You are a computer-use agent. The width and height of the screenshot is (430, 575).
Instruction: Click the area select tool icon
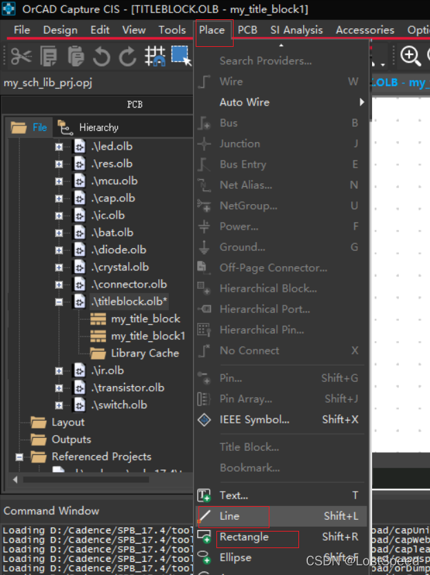point(181,57)
